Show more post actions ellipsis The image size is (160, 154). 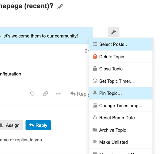pos(58,94)
